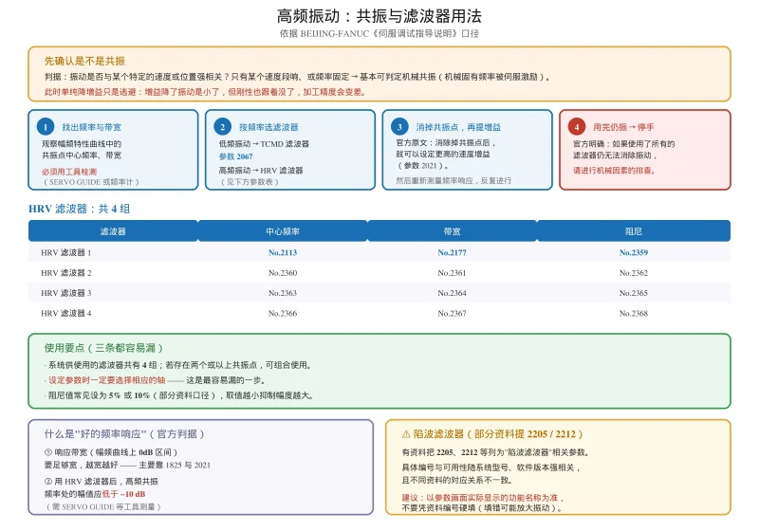Click the cell No.2362
The height and width of the screenshot is (531, 759).
click(x=633, y=273)
